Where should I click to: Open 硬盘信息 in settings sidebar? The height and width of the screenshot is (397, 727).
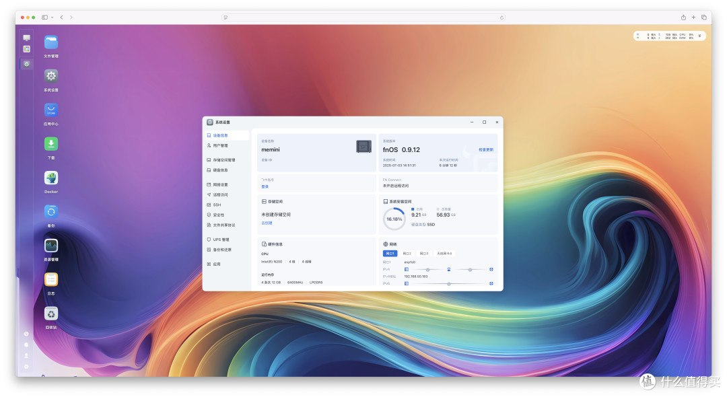click(x=227, y=170)
